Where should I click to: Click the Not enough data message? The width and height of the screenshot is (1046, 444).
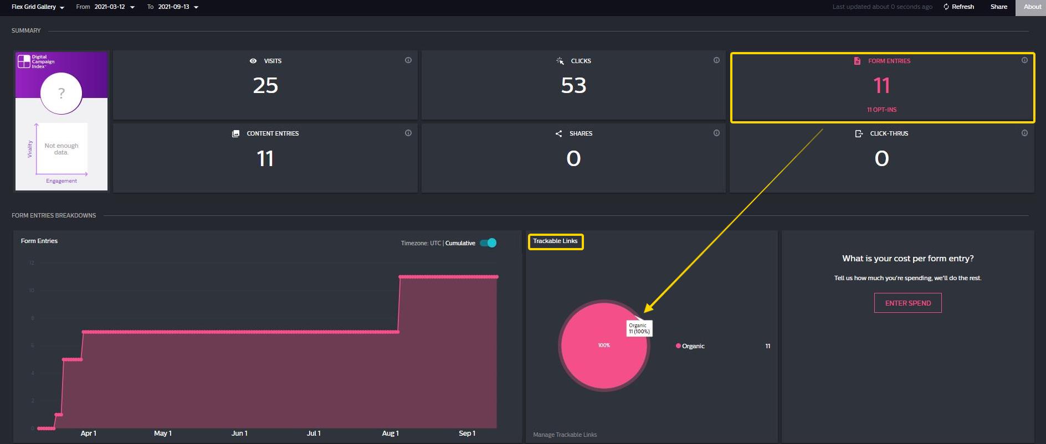[x=61, y=149]
